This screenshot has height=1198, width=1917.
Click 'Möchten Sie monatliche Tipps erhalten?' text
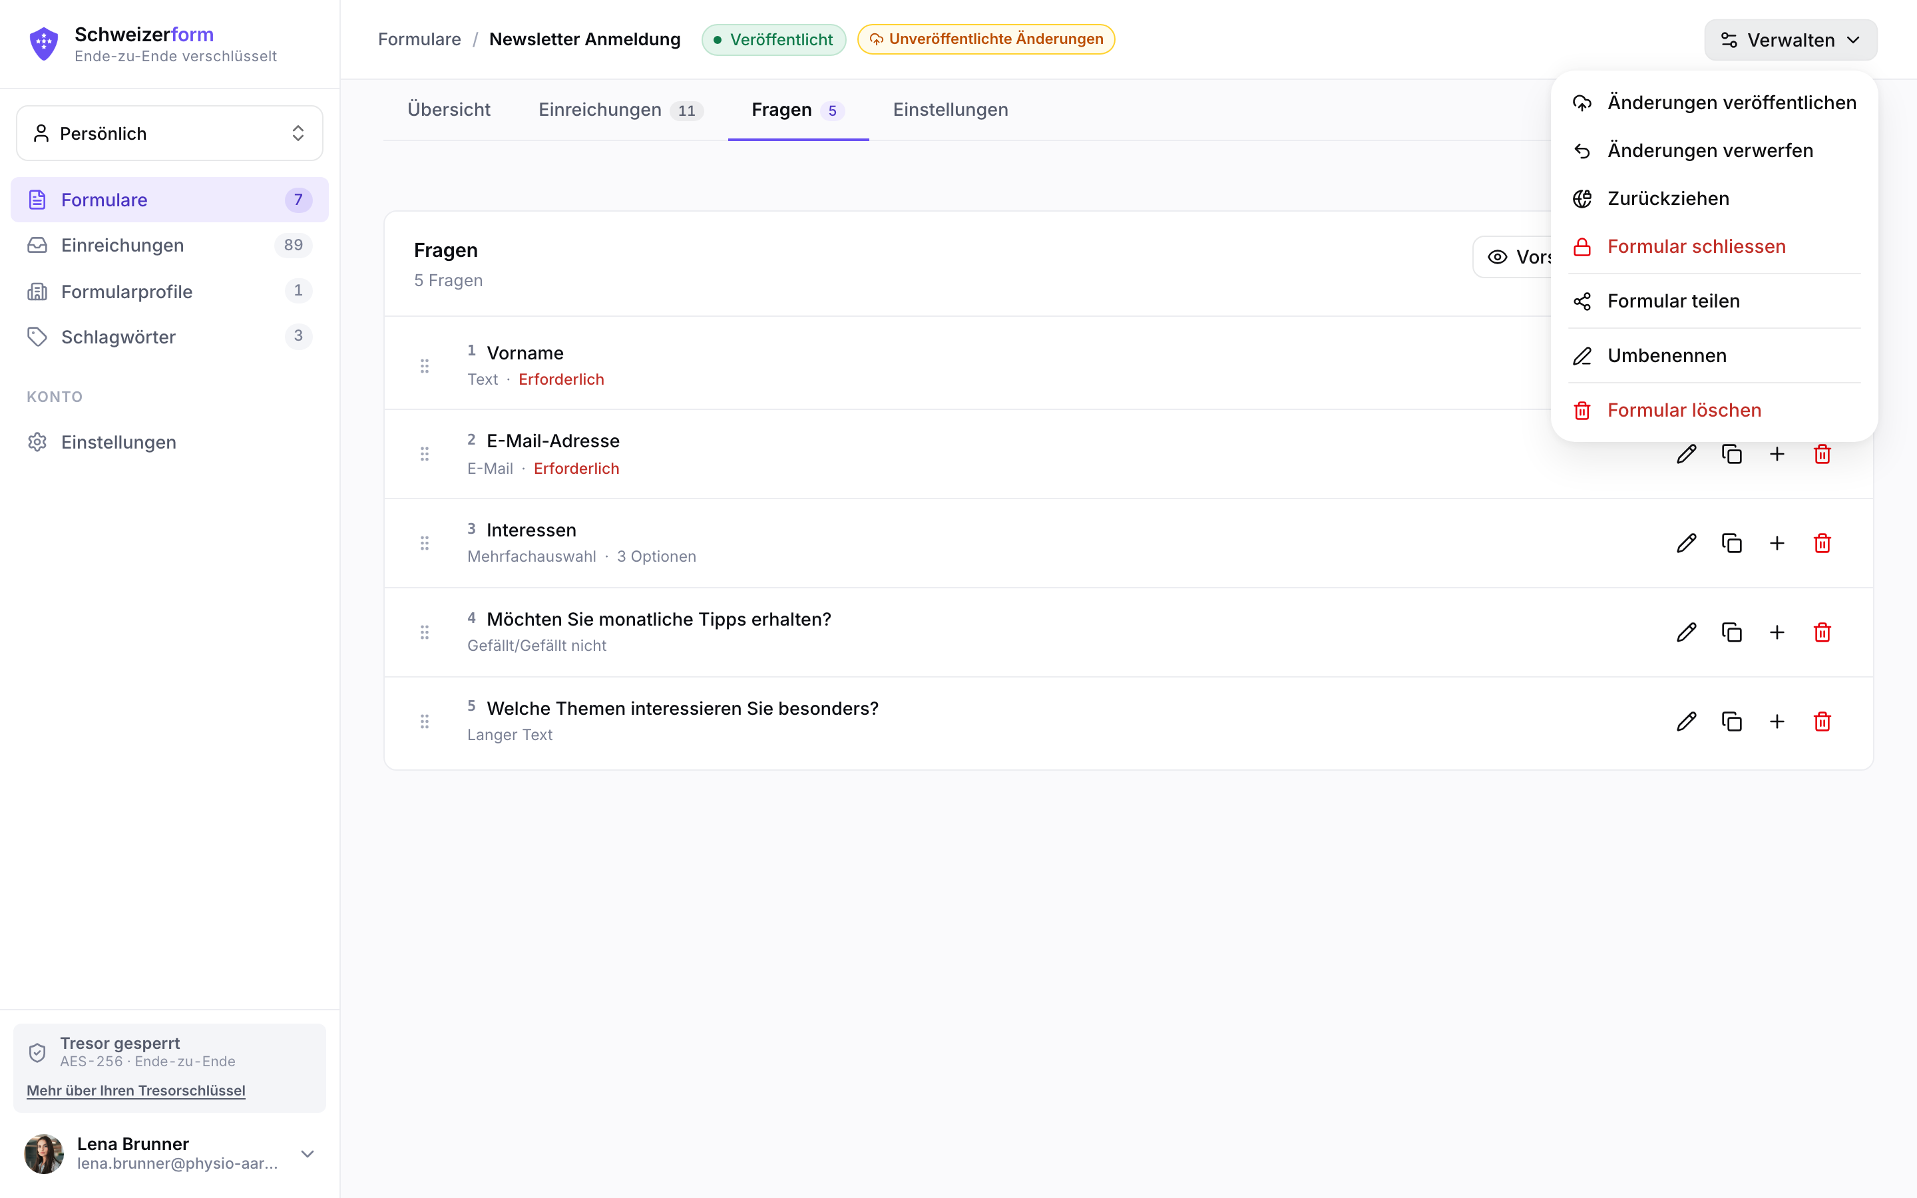pyautogui.click(x=659, y=619)
